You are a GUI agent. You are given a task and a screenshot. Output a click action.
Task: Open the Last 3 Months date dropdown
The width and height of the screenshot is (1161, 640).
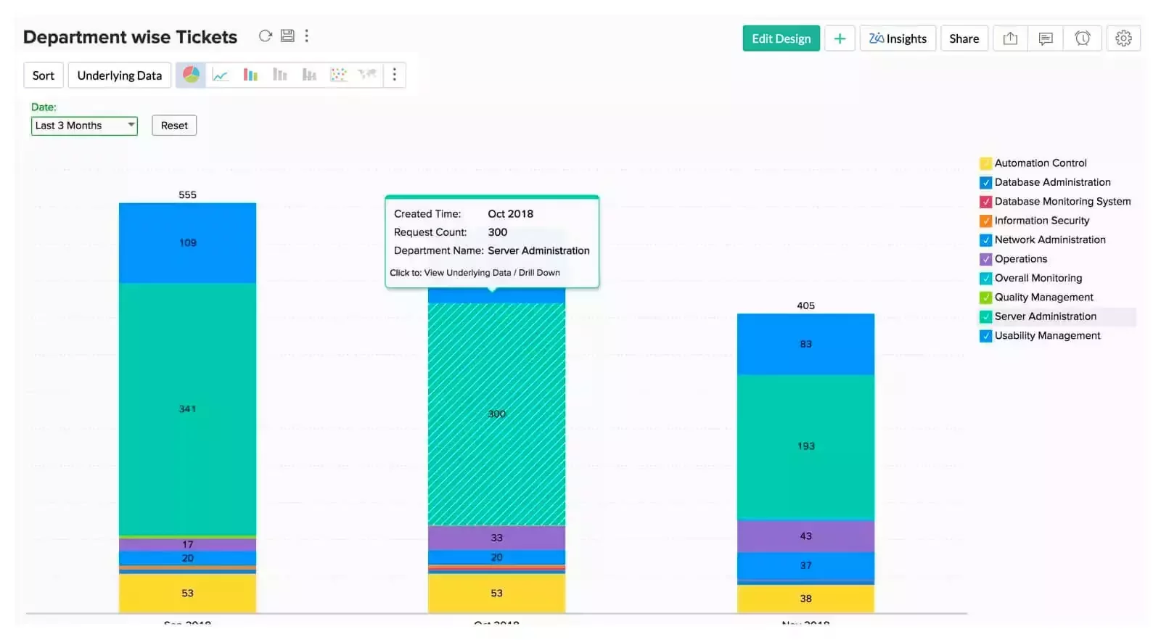pos(84,126)
